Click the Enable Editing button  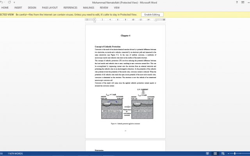pos(152,14)
